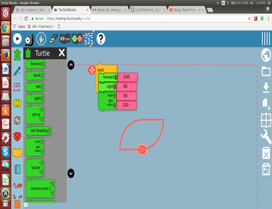272x209 pixels.
Task: Open the Number 123 palette
Action: (17, 87)
